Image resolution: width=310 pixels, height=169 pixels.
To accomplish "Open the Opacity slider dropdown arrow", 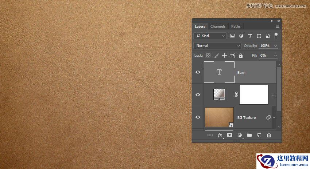I will coord(275,46).
